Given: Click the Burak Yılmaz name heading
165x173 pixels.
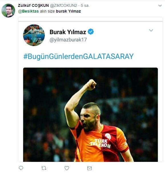Looking at the screenshot, I should click(68, 32).
